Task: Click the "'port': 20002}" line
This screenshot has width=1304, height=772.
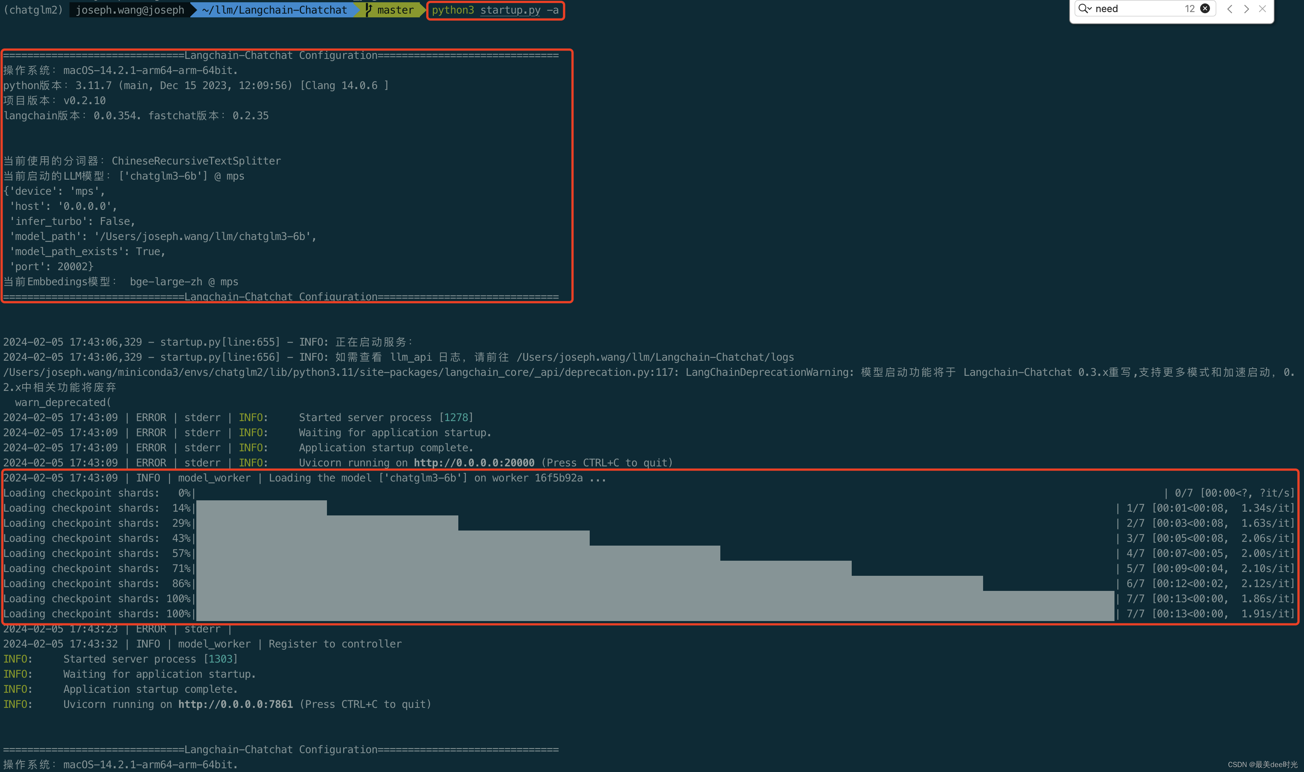Action: point(51,266)
